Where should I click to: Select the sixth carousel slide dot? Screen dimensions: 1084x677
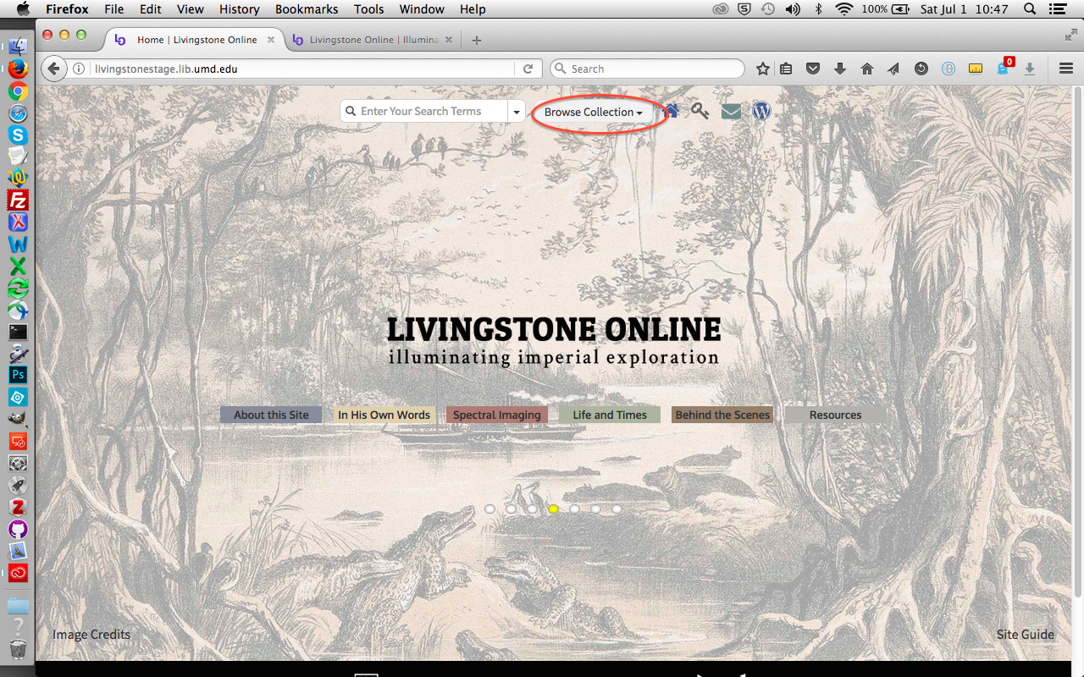coord(595,509)
